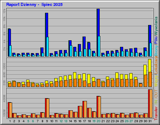Pick day label 23 on the bottom axis
This screenshot has height=125, width=160.
pos(112,121)
